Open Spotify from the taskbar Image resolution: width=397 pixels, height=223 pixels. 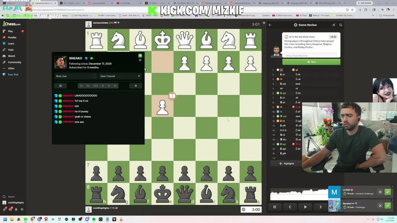[x=94, y=220]
